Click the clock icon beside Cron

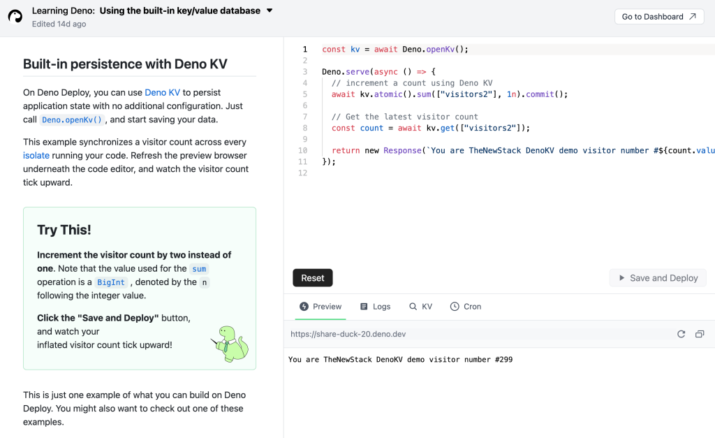coord(455,307)
